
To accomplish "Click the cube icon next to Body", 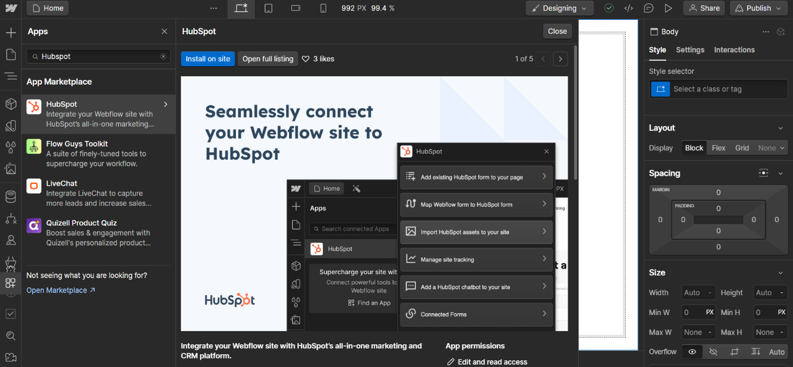I will [x=781, y=32].
